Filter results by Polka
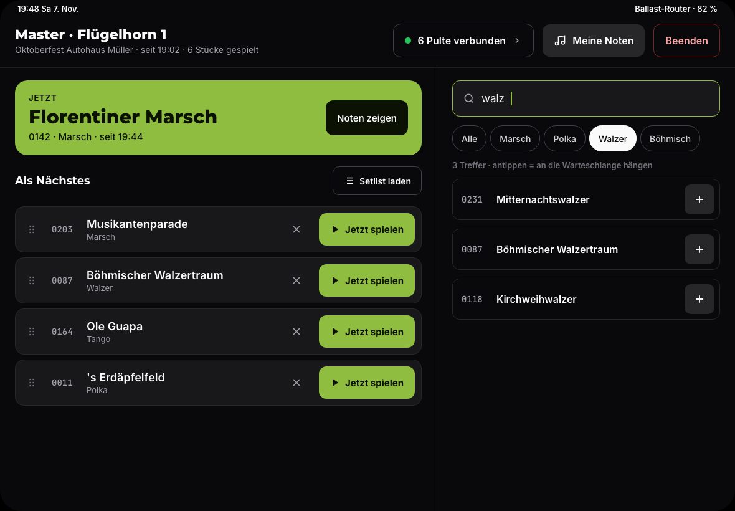Screen dimensions: 735x511 [564, 139]
